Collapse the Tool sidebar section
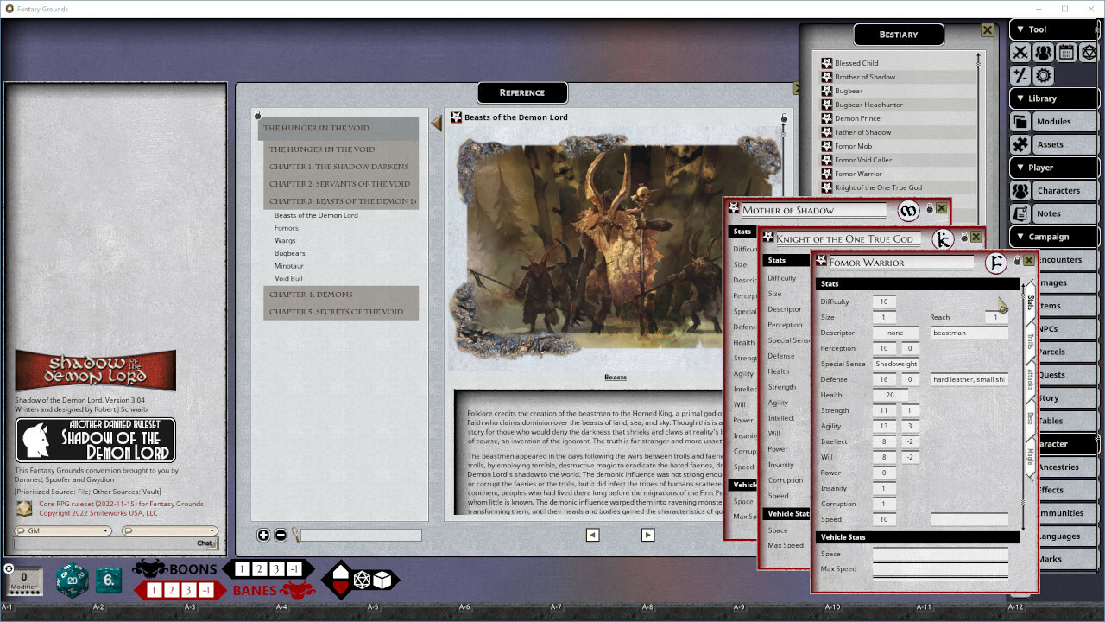Image resolution: width=1105 pixels, height=622 pixels. 1020,29
